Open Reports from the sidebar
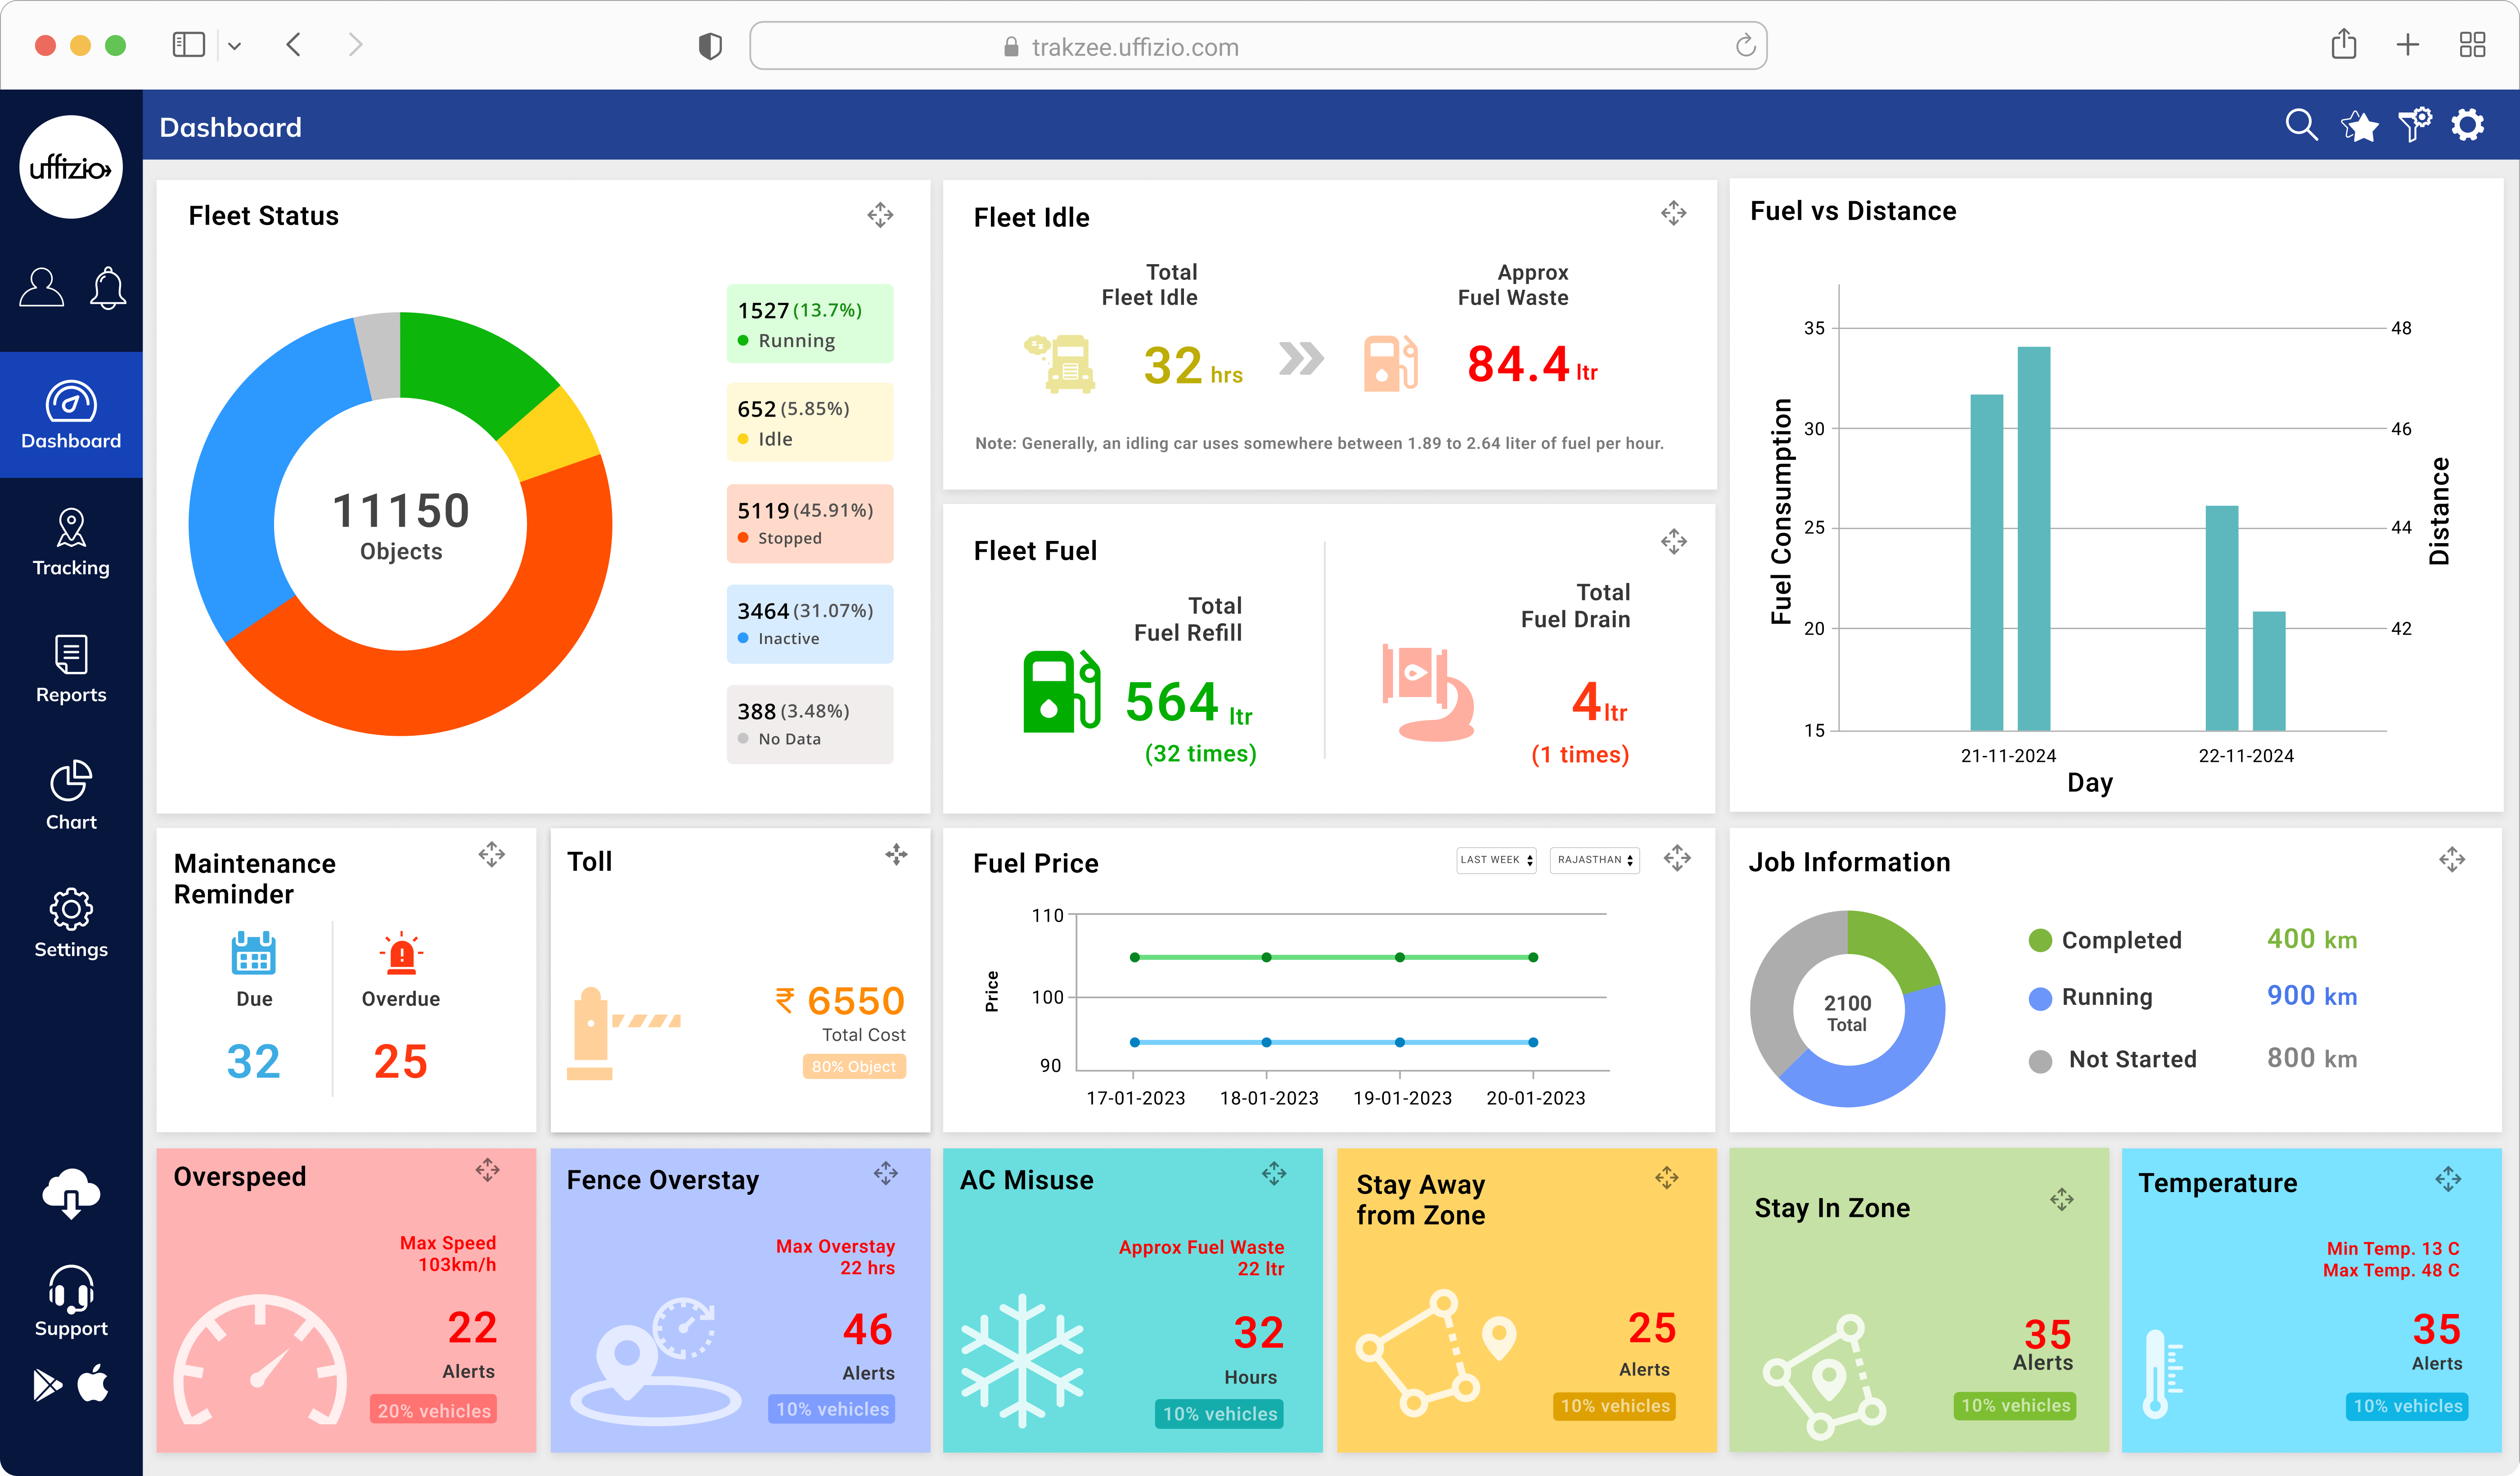Image resolution: width=2520 pixels, height=1476 pixels. pos(71,669)
